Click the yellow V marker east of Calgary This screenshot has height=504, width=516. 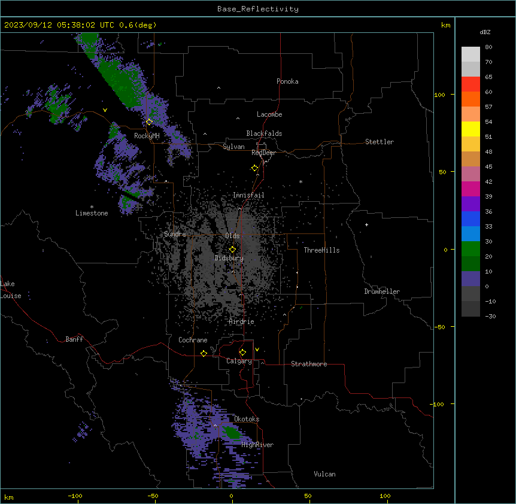pyautogui.click(x=257, y=350)
